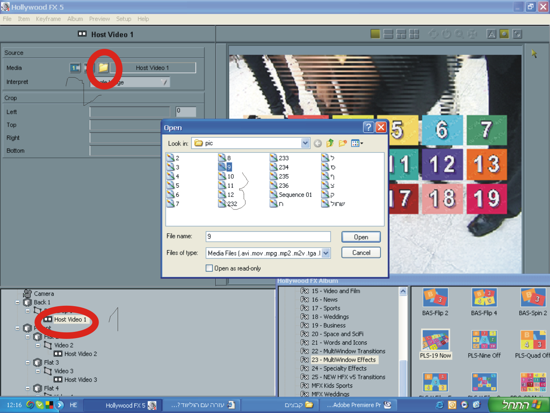Choose the BAS-Flip 2 effect thumbnail

tap(435, 298)
